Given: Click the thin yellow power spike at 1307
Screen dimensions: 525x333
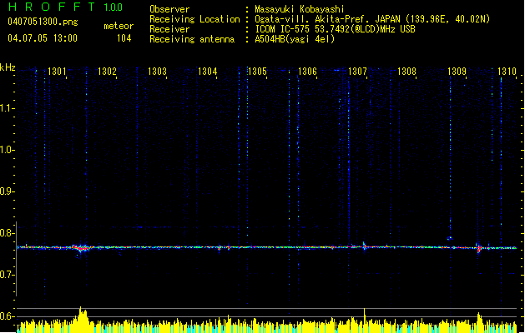Looking at the screenshot, I should (364, 320).
